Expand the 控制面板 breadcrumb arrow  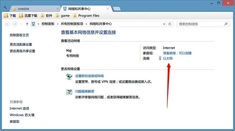[x=57, y=24]
